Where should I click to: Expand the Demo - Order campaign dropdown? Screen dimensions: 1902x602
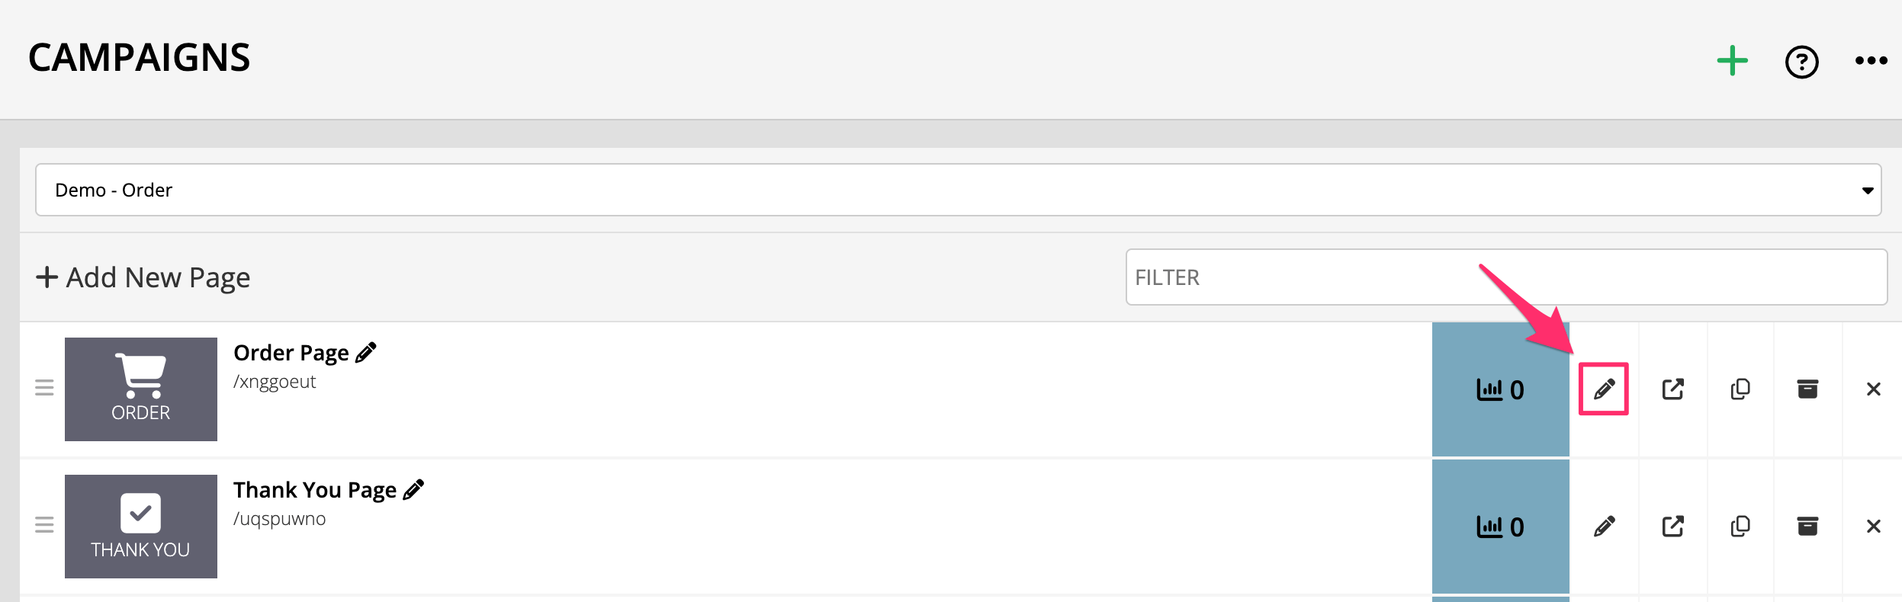click(x=958, y=190)
